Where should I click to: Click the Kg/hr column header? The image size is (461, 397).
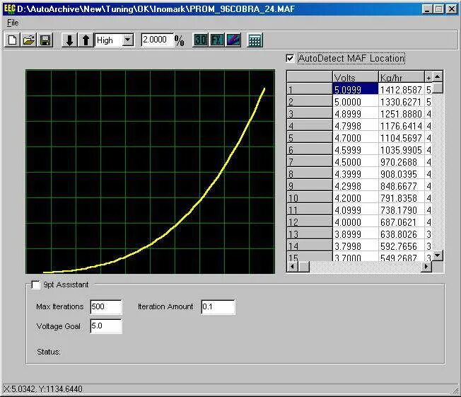click(x=402, y=77)
